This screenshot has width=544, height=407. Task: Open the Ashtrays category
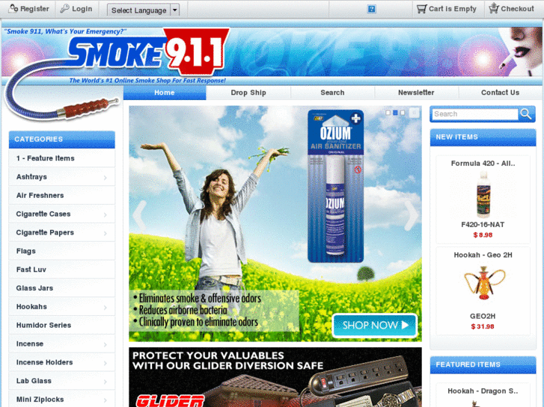click(x=62, y=177)
